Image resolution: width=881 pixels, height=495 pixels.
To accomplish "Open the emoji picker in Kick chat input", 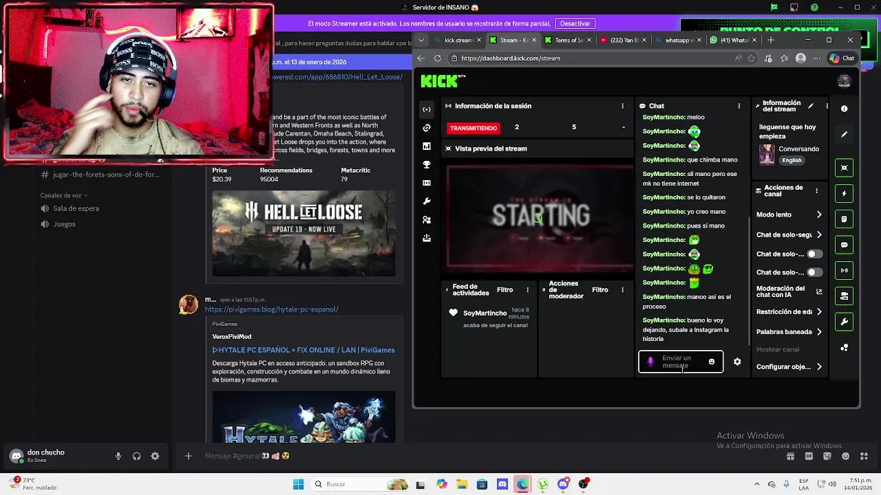I will 712,362.
